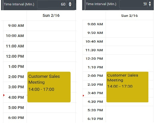Click the 10:40 AM time label
The width and height of the screenshot is (154, 123).
[x=94, y=41]
